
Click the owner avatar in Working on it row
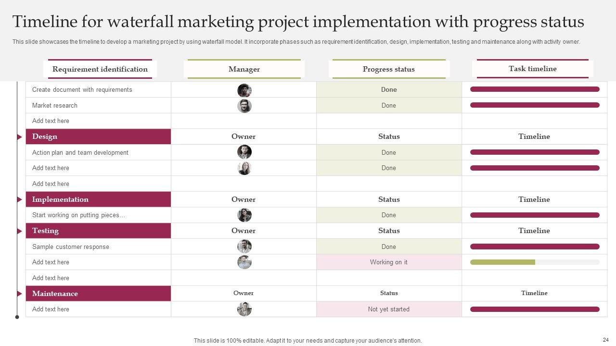click(x=244, y=262)
